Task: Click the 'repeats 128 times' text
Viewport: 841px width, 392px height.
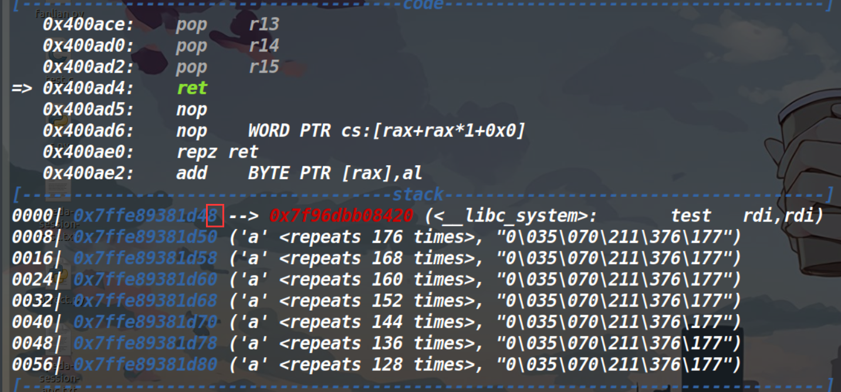Action: click(x=381, y=365)
